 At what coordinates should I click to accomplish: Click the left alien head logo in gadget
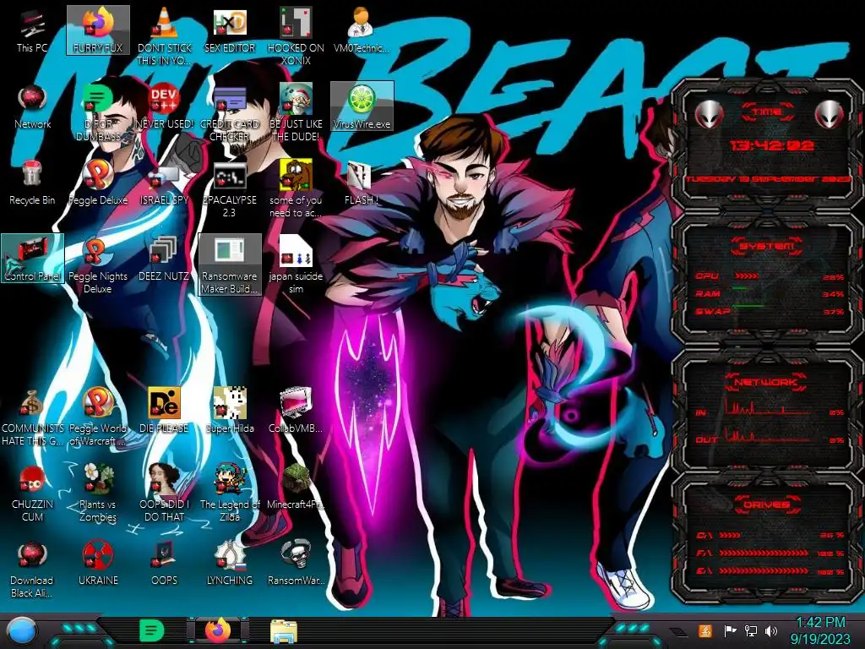pos(709,115)
